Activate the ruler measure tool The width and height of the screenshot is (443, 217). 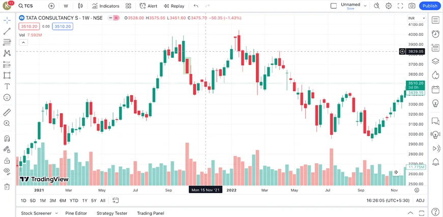[x=7, y=112]
